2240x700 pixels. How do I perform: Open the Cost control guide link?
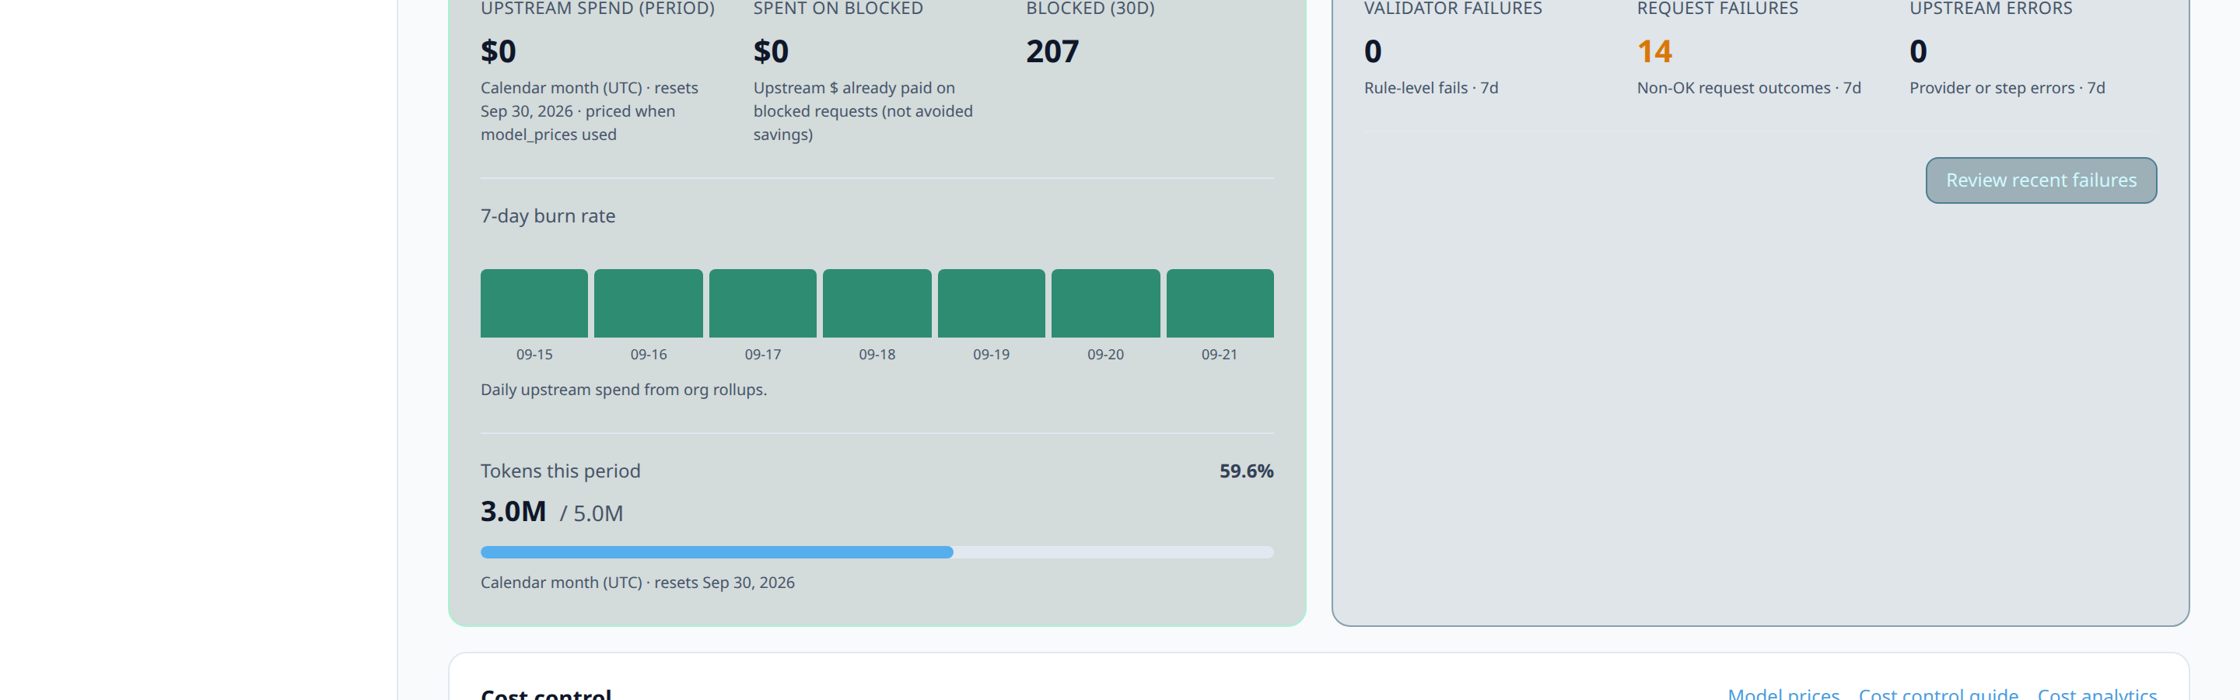[1938, 693]
